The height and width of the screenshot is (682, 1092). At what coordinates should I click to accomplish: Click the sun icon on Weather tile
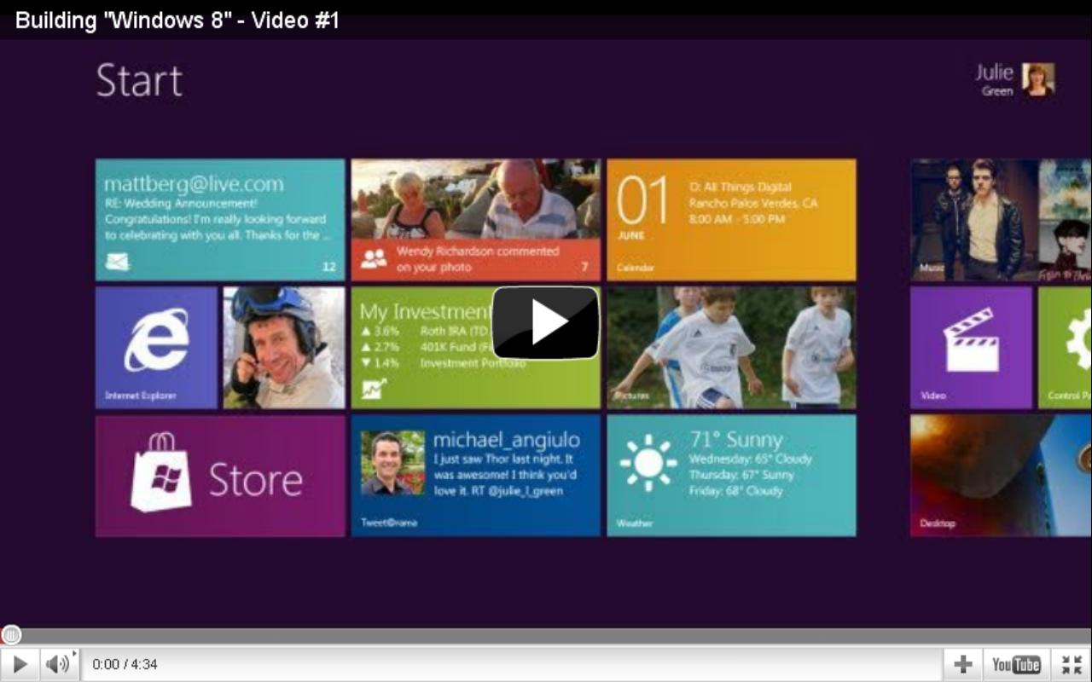pos(648,463)
